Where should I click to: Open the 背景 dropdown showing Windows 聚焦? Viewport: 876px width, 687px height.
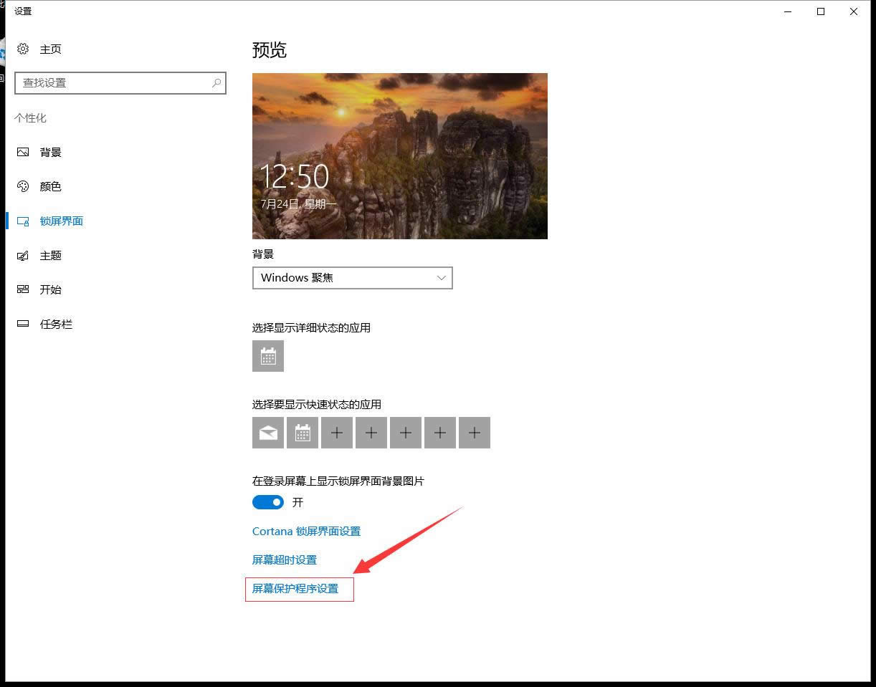tap(352, 278)
